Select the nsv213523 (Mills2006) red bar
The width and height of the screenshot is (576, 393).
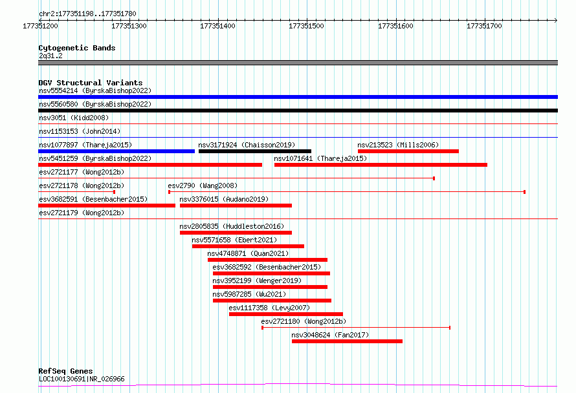[408, 151]
